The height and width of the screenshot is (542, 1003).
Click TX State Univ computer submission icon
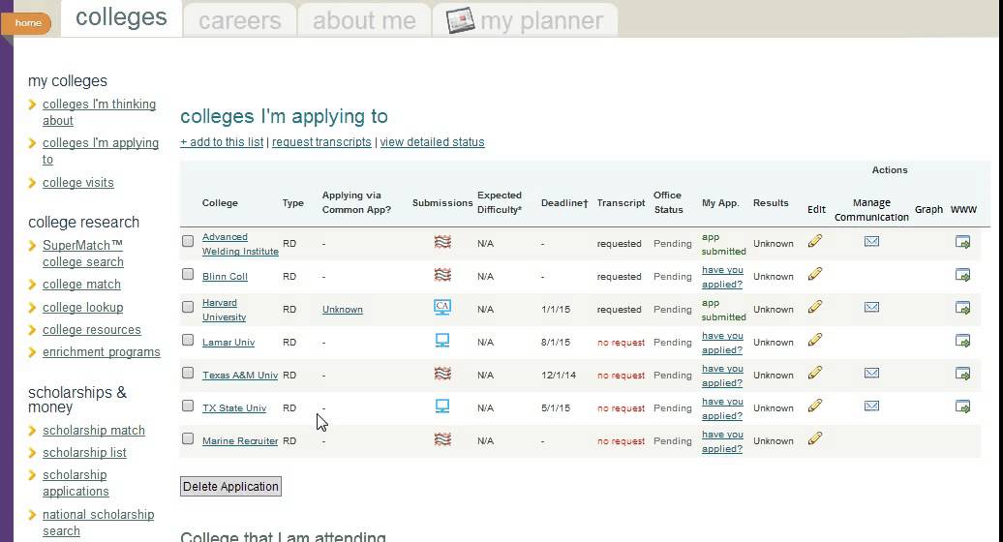coord(442,406)
